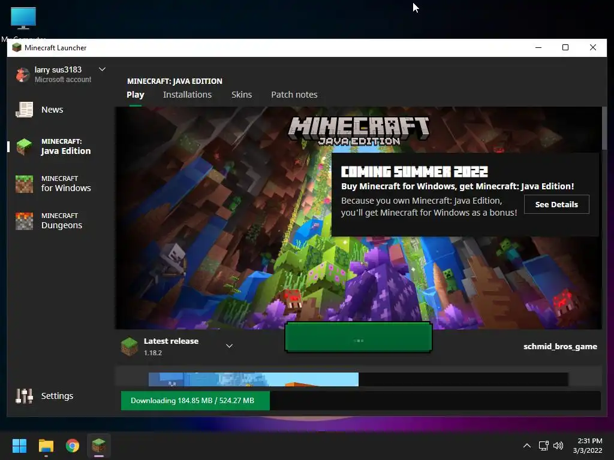The height and width of the screenshot is (460, 614).
Task: Click 'Downloading 184.85 MB / 524.27 MB' text
Action: click(192, 401)
